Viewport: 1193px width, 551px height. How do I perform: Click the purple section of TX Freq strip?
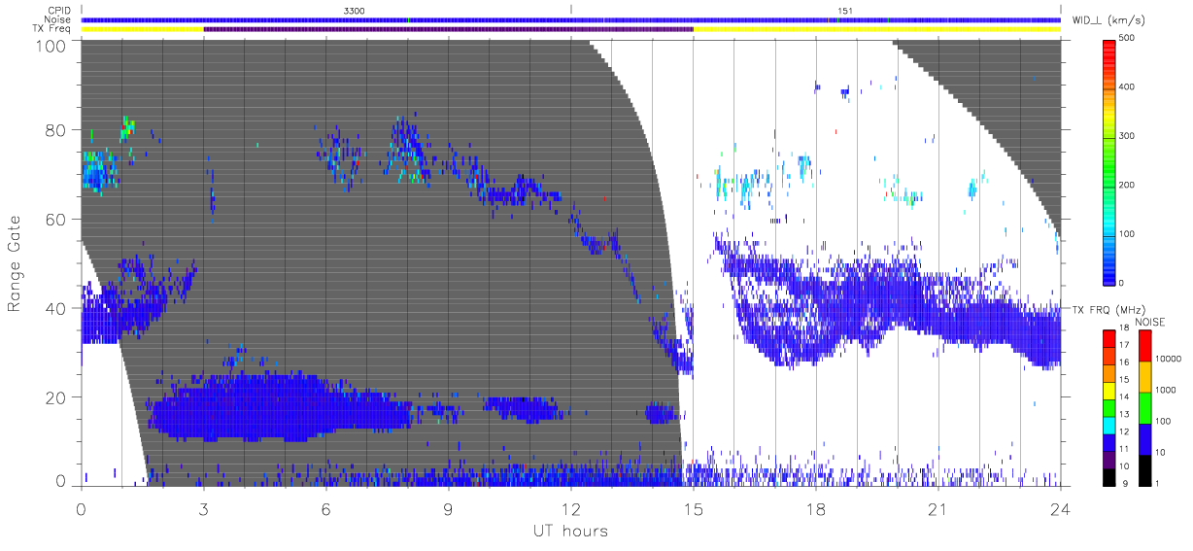(448, 29)
